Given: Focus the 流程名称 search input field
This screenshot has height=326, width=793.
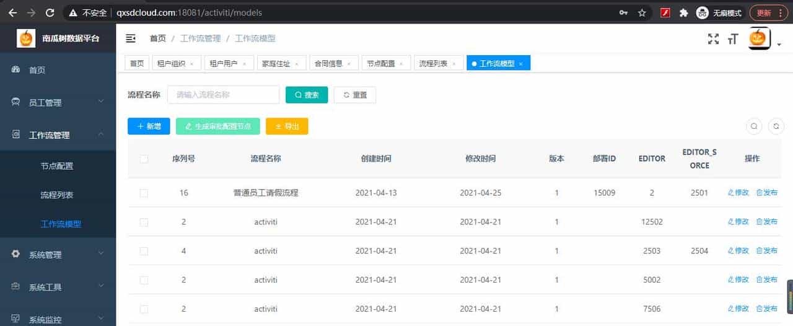Looking at the screenshot, I should (224, 95).
